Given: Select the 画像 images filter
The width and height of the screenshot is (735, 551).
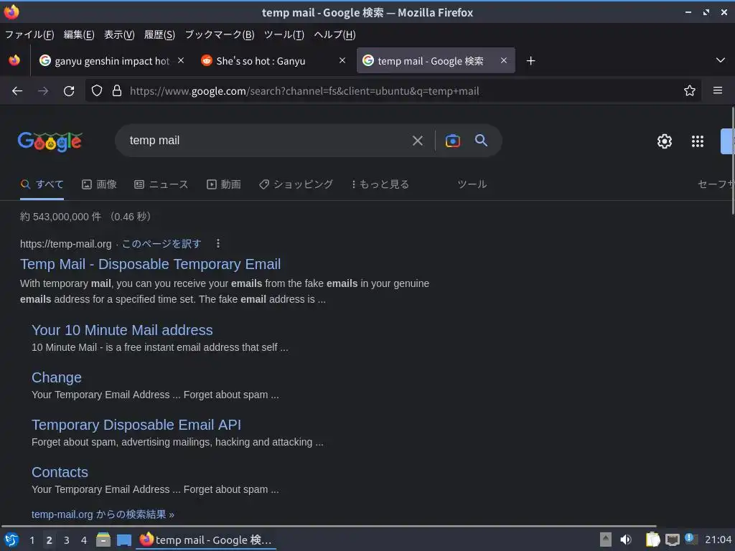Looking at the screenshot, I should tap(99, 184).
